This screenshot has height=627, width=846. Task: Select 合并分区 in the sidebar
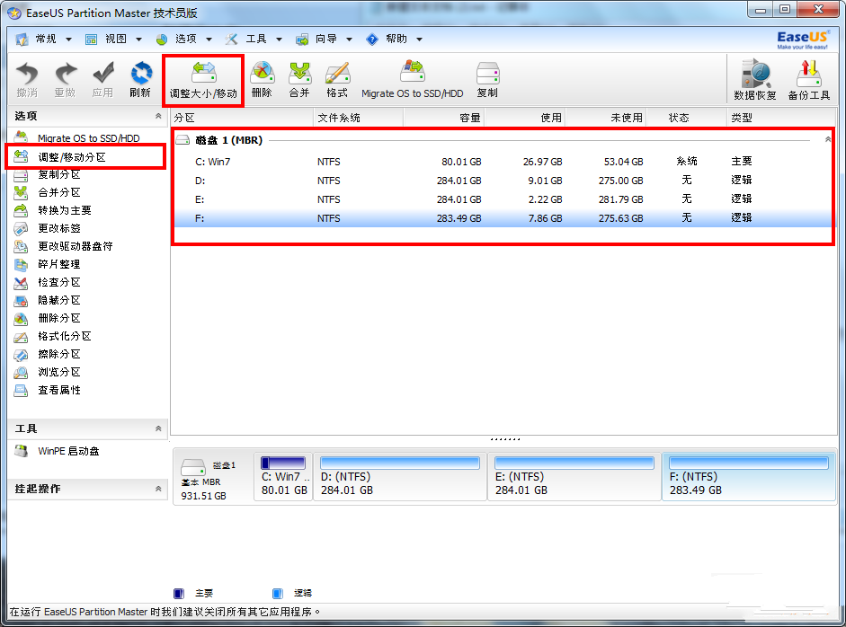[48, 192]
